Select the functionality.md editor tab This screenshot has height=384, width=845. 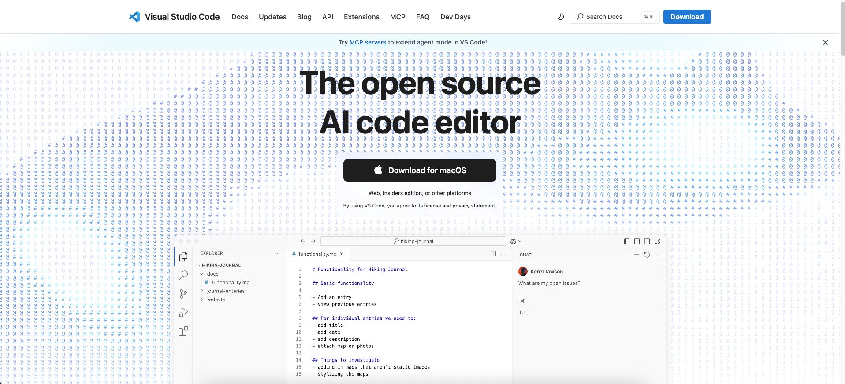[x=317, y=254]
